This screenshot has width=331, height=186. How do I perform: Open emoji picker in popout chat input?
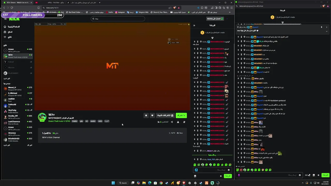[300, 175]
